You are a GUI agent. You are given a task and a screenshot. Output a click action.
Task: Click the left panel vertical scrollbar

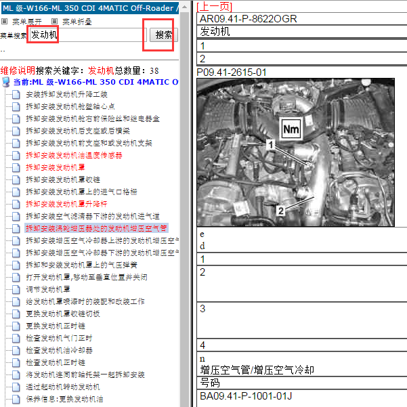point(184,237)
